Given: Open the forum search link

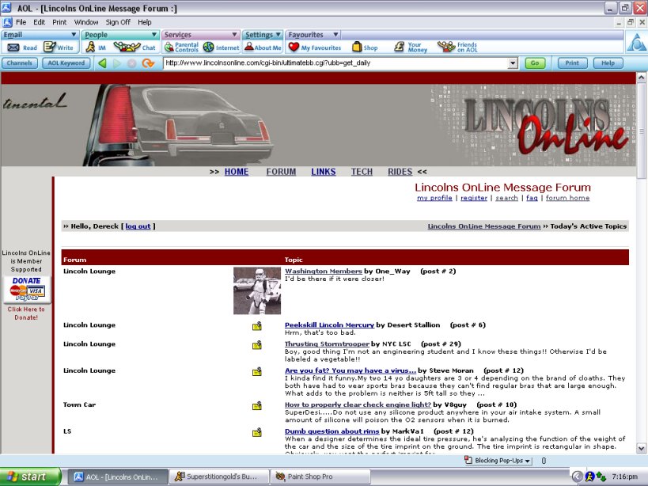Looking at the screenshot, I should [506, 198].
